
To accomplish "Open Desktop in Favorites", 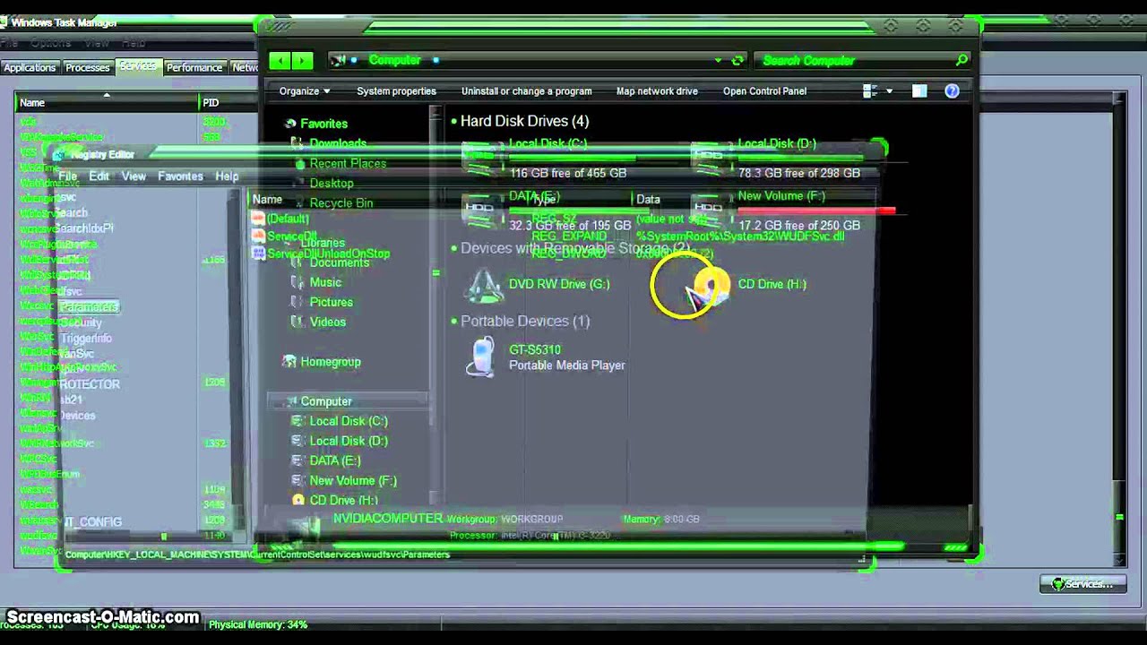I will click(x=332, y=183).
